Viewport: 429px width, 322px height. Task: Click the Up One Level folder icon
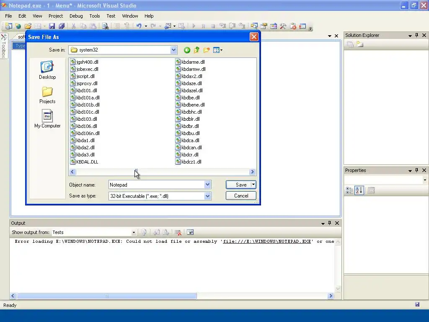196,50
